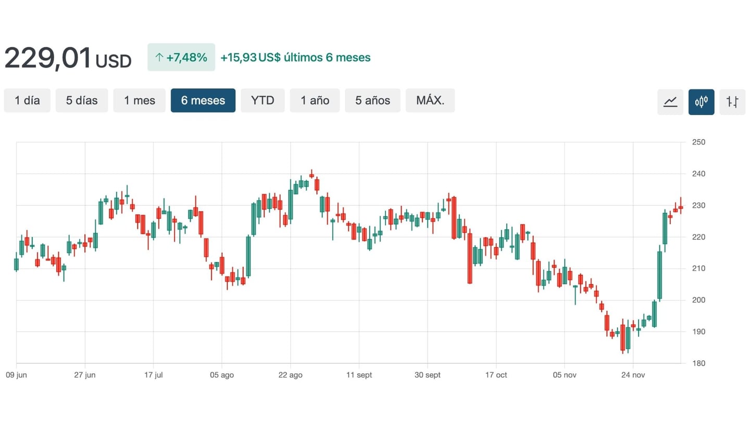The width and height of the screenshot is (750, 421).
Task: Click the 229,01 USD price value
Action: tap(68, 58)
